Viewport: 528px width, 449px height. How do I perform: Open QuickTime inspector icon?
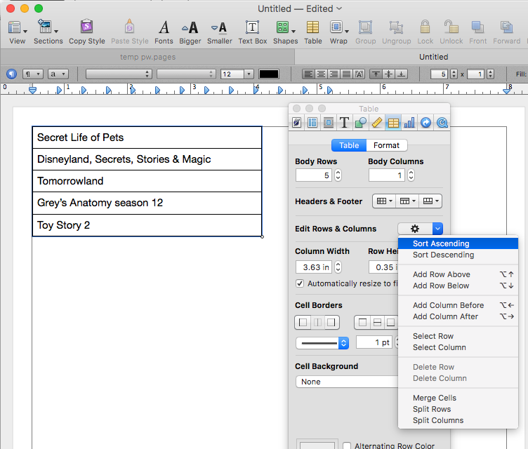pyautogui.click(x=442, y=123)
